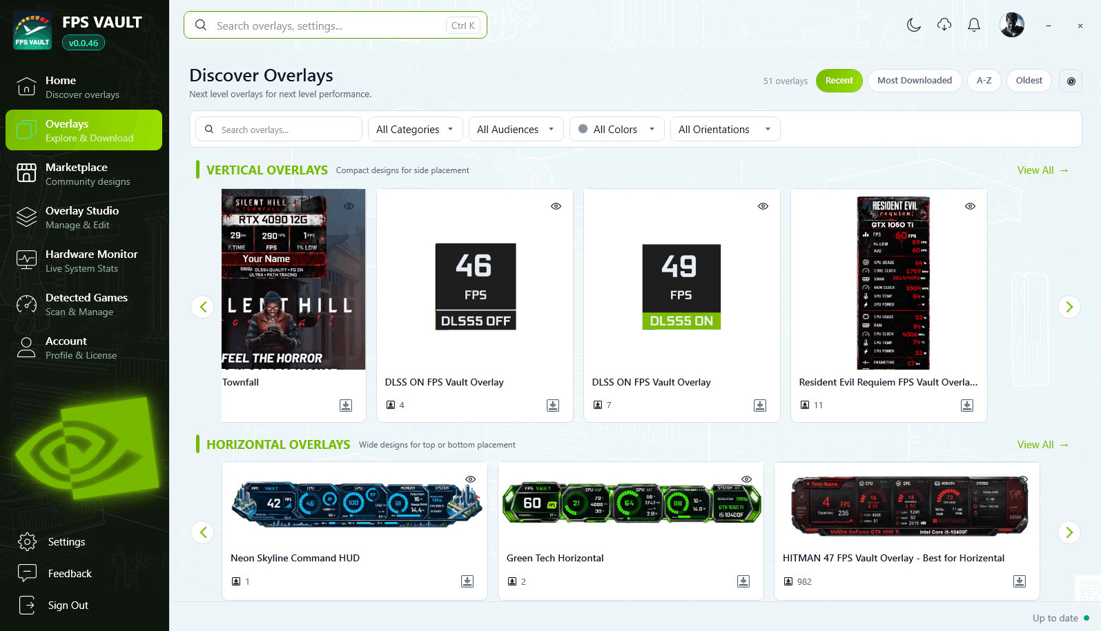Preview the Resident Evil Requiem overlay
The image size is (1101, 631).
point(970,206)
